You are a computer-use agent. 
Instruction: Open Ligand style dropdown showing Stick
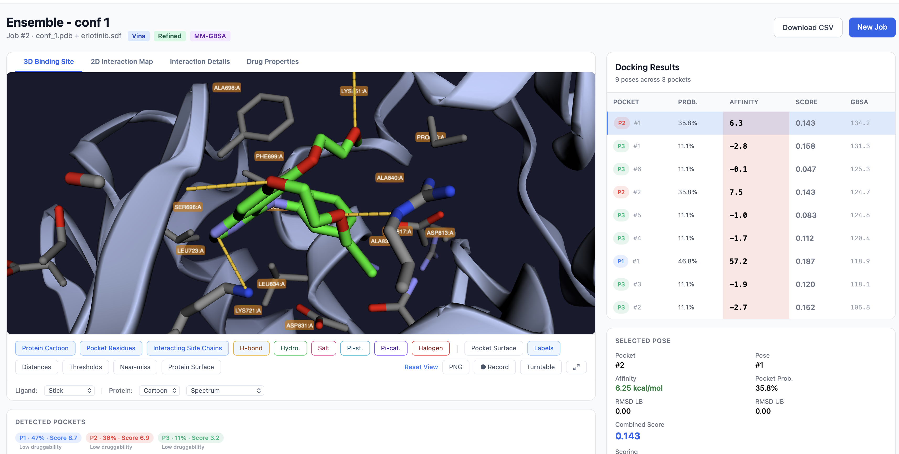tap(69, 391)
